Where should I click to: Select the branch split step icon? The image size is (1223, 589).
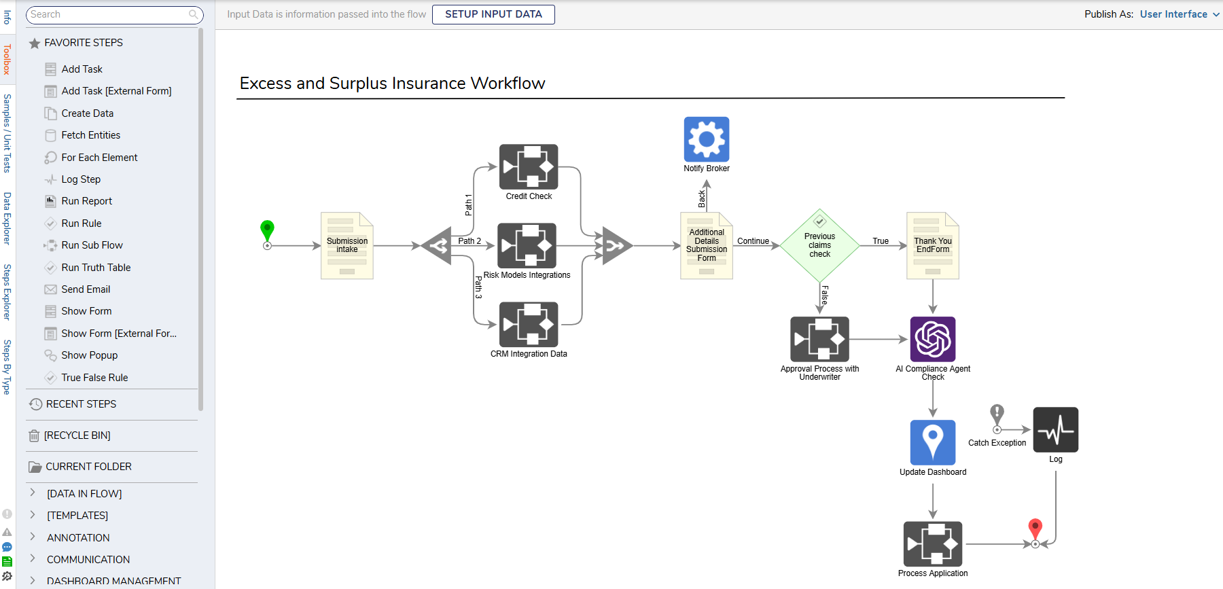(x=436, y=245)
